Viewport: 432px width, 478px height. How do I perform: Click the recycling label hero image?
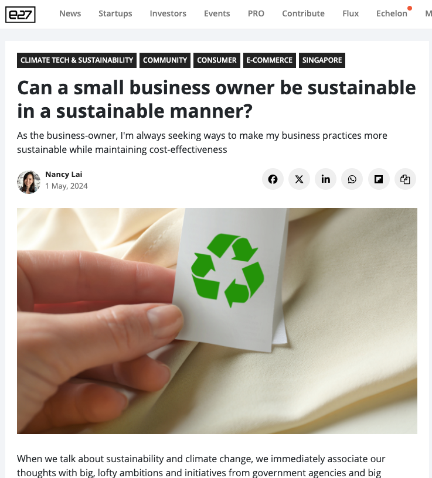tap(217, 320)
